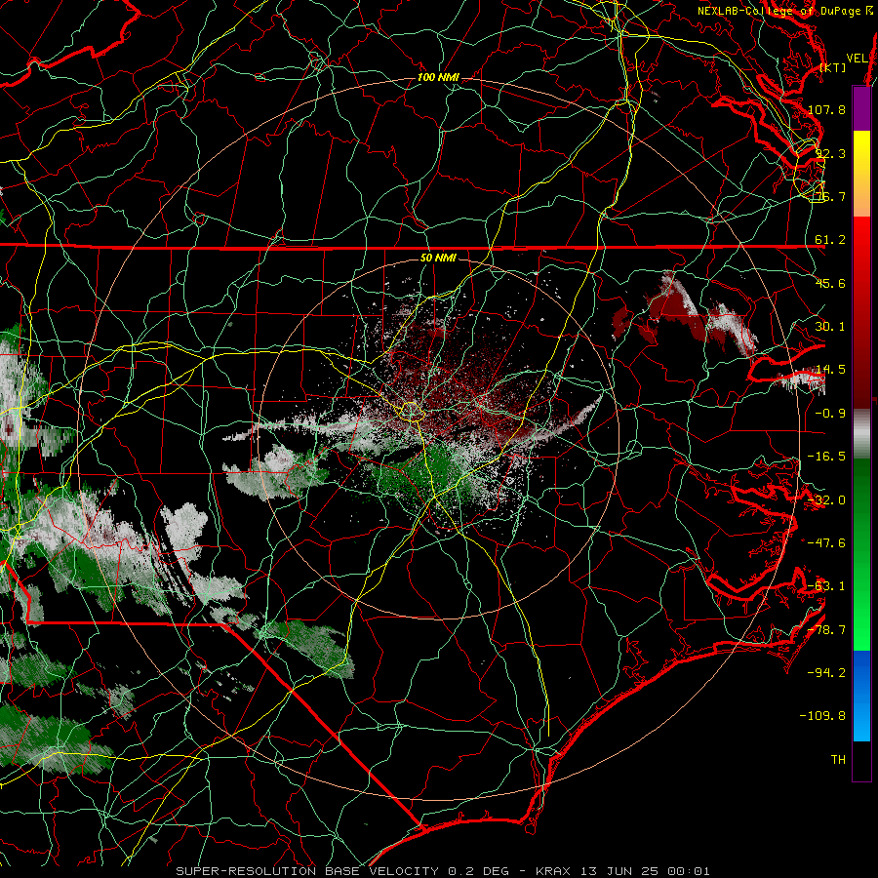Click the 76.7 velocity scale value
This screenshot has width=878, height=878.
[x=830, y=196]
